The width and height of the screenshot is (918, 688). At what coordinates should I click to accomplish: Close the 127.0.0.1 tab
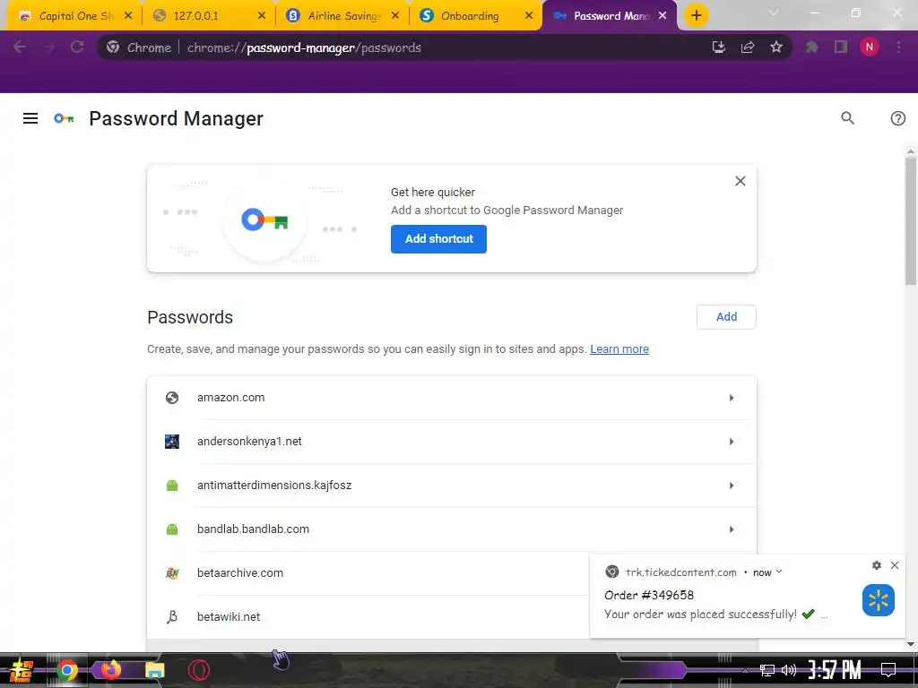(262, 16)
